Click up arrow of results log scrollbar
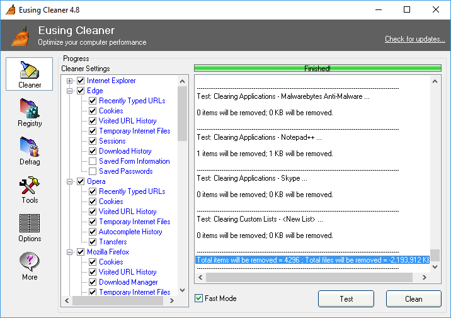Viewport: 451px width, 318px height. (x=435, y=81)
